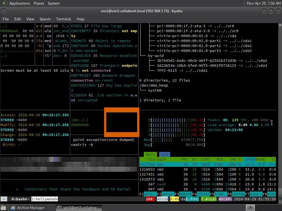
Task: Select process row 1318033
Action: (208, 169)
